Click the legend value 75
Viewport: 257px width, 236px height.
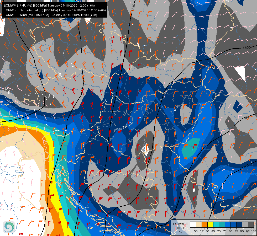tap(224, 231)
